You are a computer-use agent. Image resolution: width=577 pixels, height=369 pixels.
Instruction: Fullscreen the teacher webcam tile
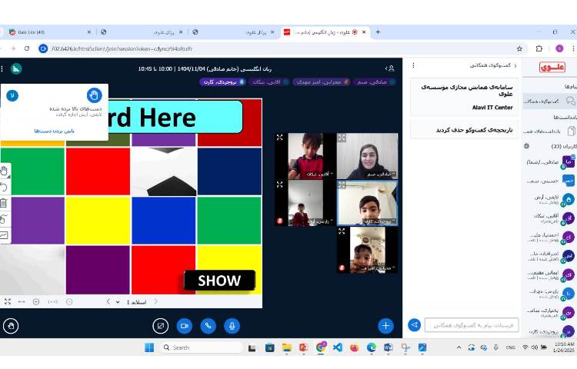coord(342,138)
